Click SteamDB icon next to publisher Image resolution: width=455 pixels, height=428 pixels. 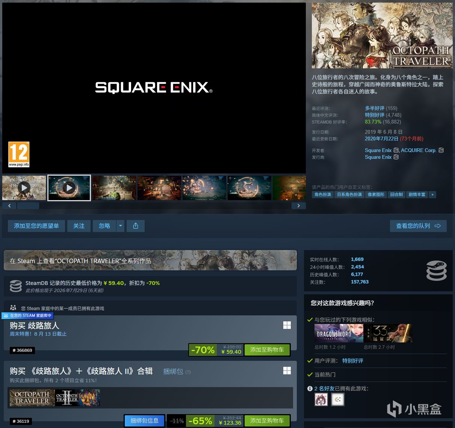point(396,157)
